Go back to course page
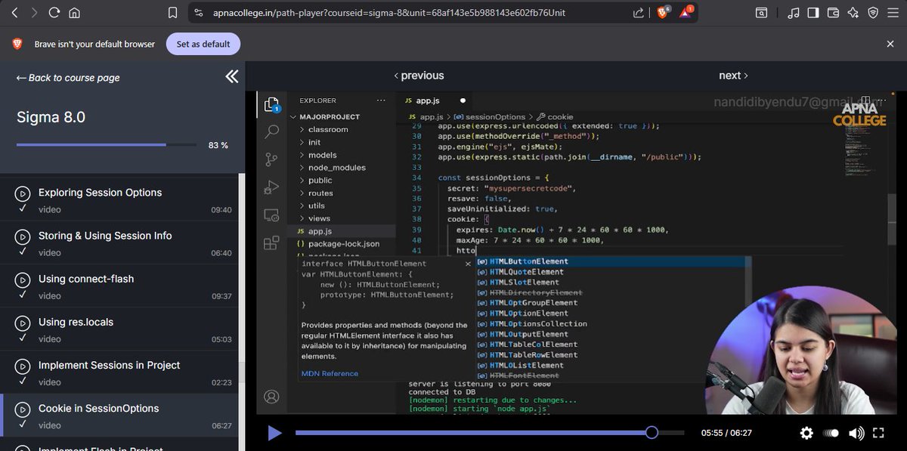 click(x=68, y=78)
